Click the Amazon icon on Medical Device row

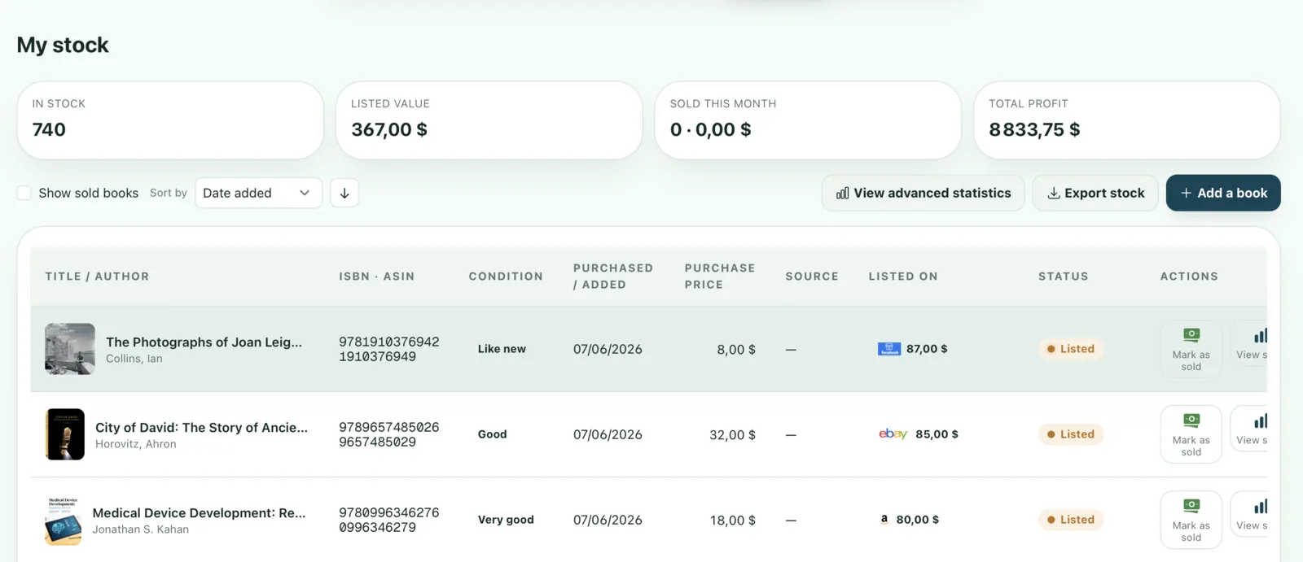(884, 519)
